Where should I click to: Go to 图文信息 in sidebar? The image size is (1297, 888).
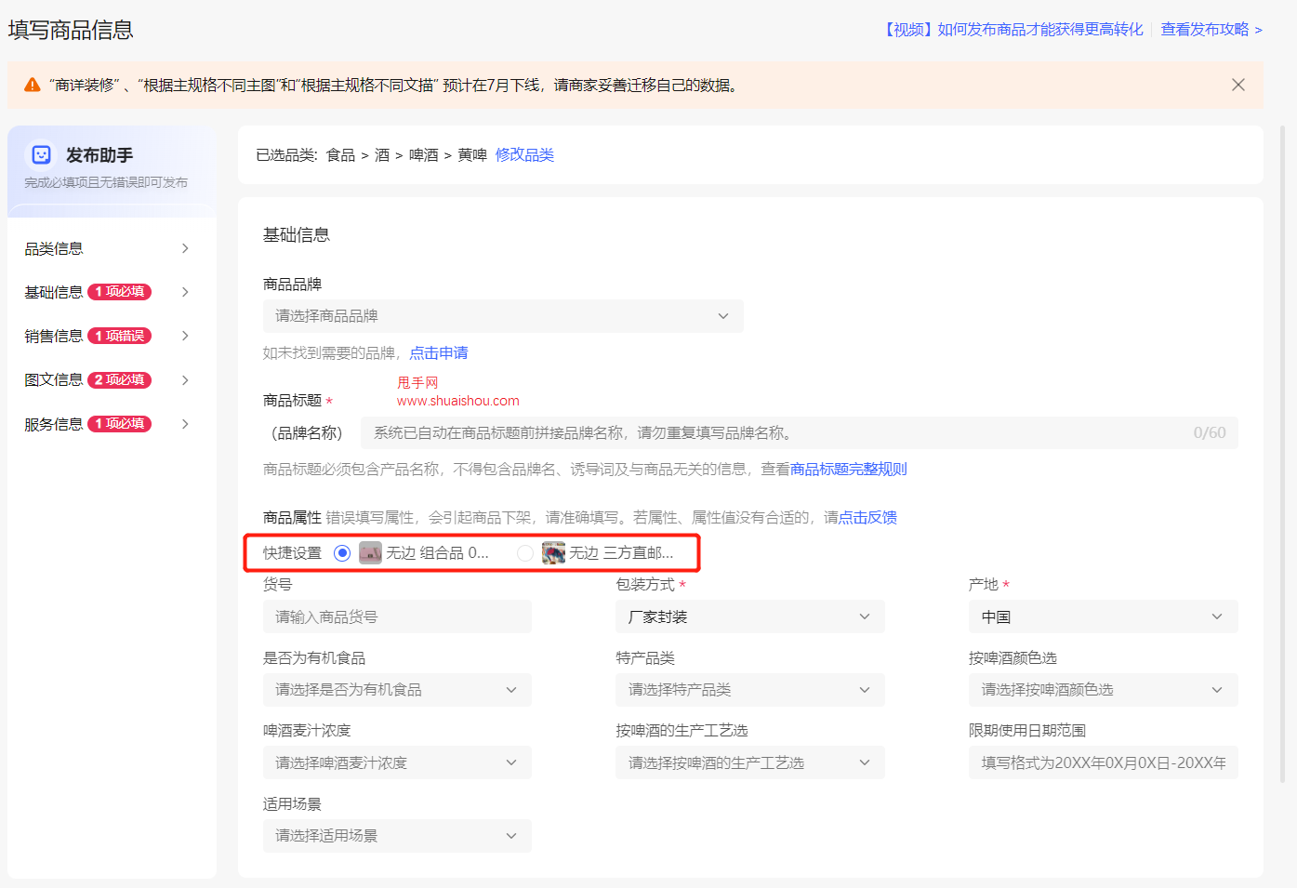pyautogui.click(x=54, y=380)
